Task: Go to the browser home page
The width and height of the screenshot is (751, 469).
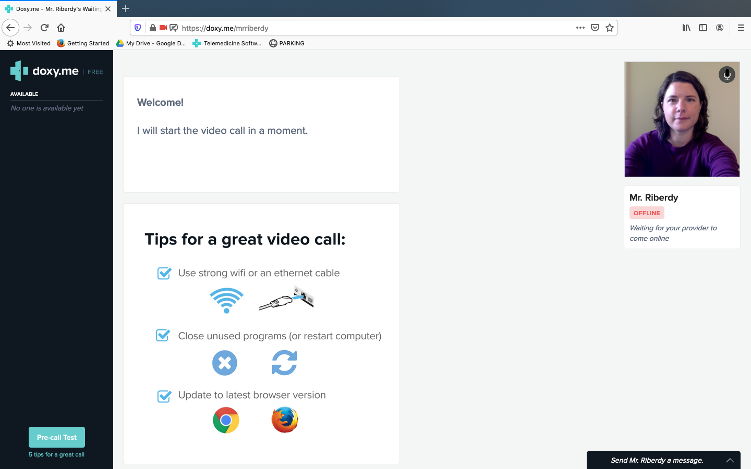Action: click(x=61, y=28)
